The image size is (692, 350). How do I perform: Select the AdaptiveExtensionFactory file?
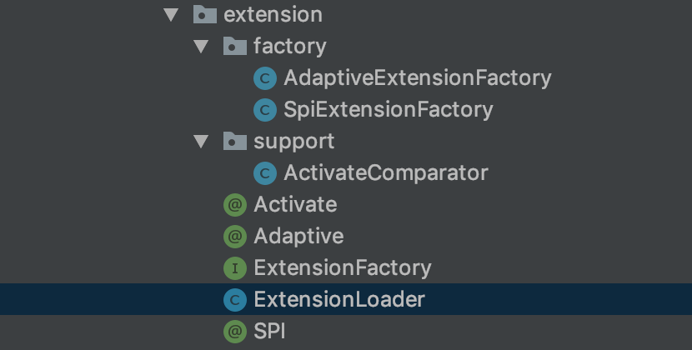click(x=417, y=78)
